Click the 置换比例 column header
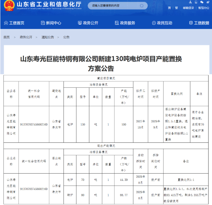This screenshot has width=212, height=205. (177, 94)
